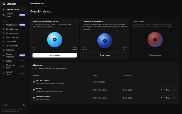Click the Tipo column header

point(95,75)
